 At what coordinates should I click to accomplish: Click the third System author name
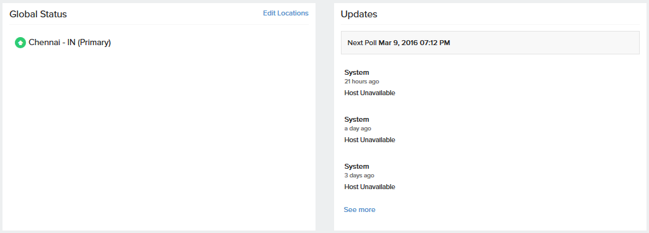click(x=356, y=167)
